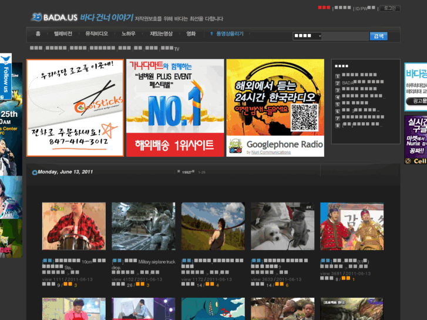
Task: Open the Nuri Communications link
Action: tap(271, 152)
